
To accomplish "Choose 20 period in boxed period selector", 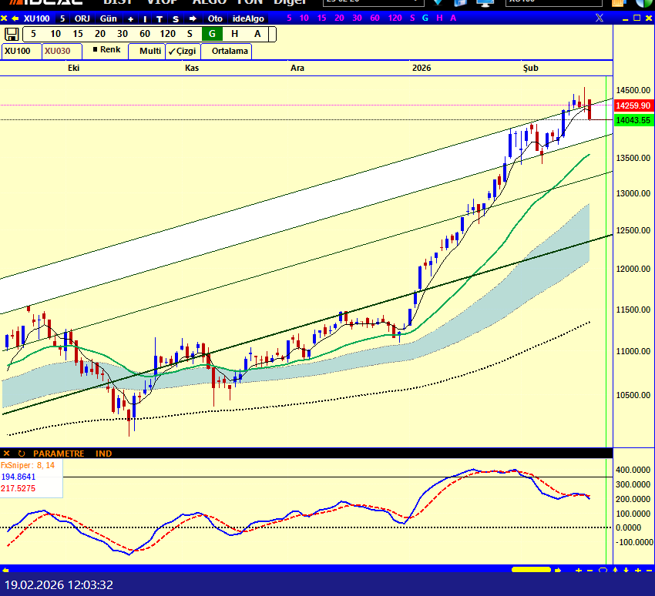I will pos(100,34).
